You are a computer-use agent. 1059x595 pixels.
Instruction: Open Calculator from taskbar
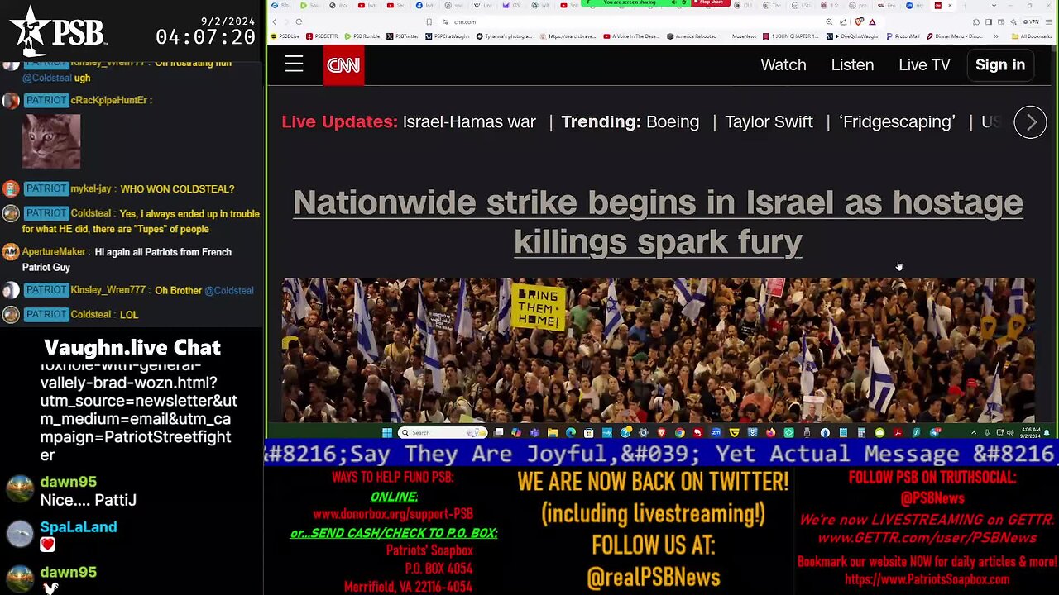point(861,433)
